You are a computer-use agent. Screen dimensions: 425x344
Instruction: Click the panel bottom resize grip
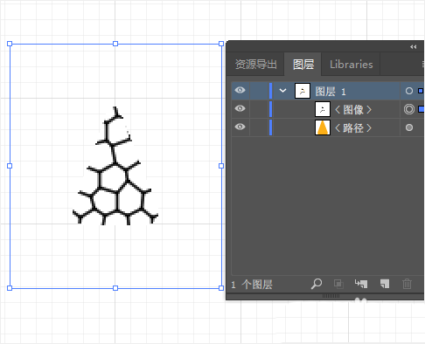pos(331,296)
